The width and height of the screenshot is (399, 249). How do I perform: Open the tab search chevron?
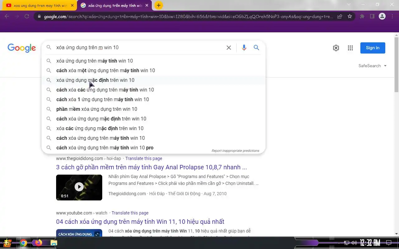point(349,5)
